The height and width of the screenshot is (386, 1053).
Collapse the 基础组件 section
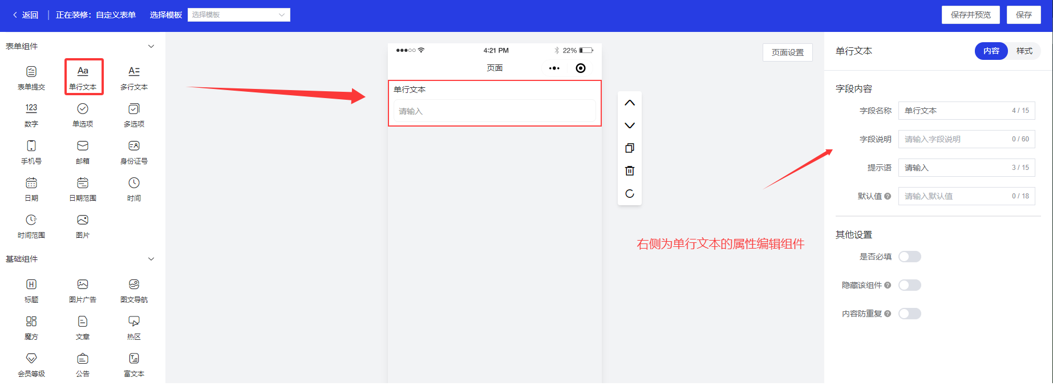(151, 259)
